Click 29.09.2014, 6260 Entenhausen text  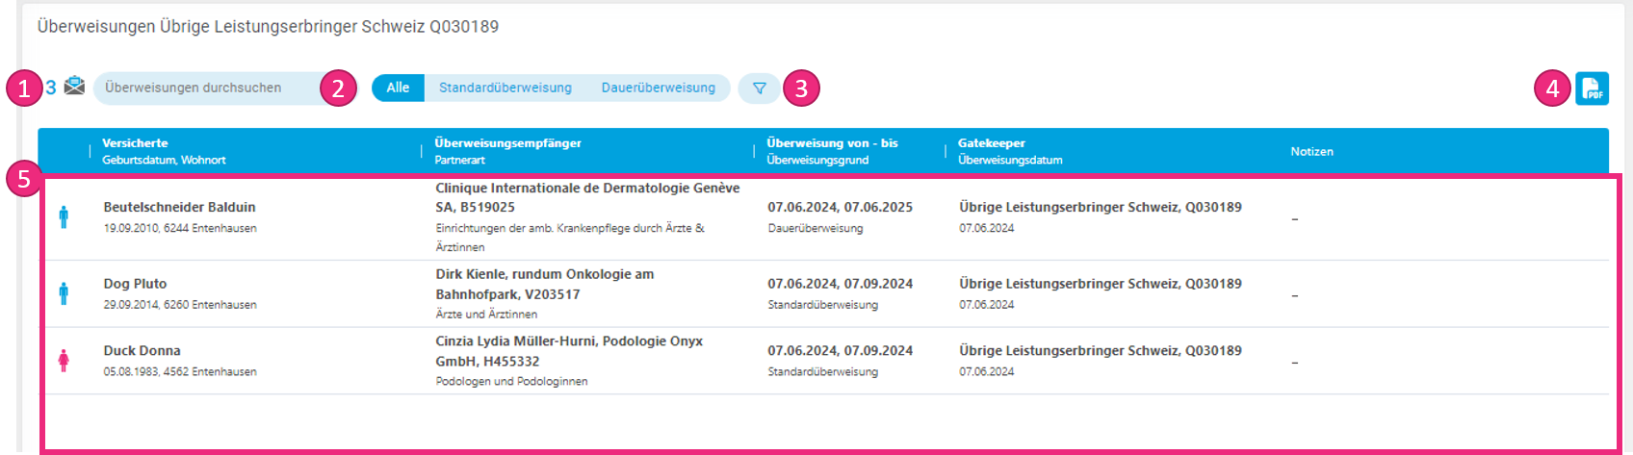click(180, 305)
